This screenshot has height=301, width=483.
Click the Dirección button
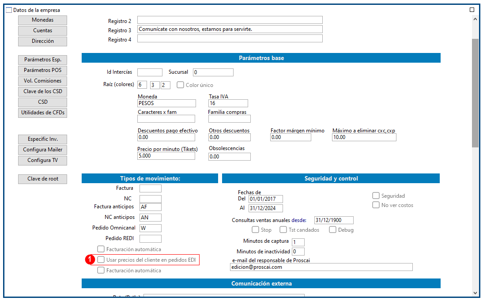[x=42, y=41]
